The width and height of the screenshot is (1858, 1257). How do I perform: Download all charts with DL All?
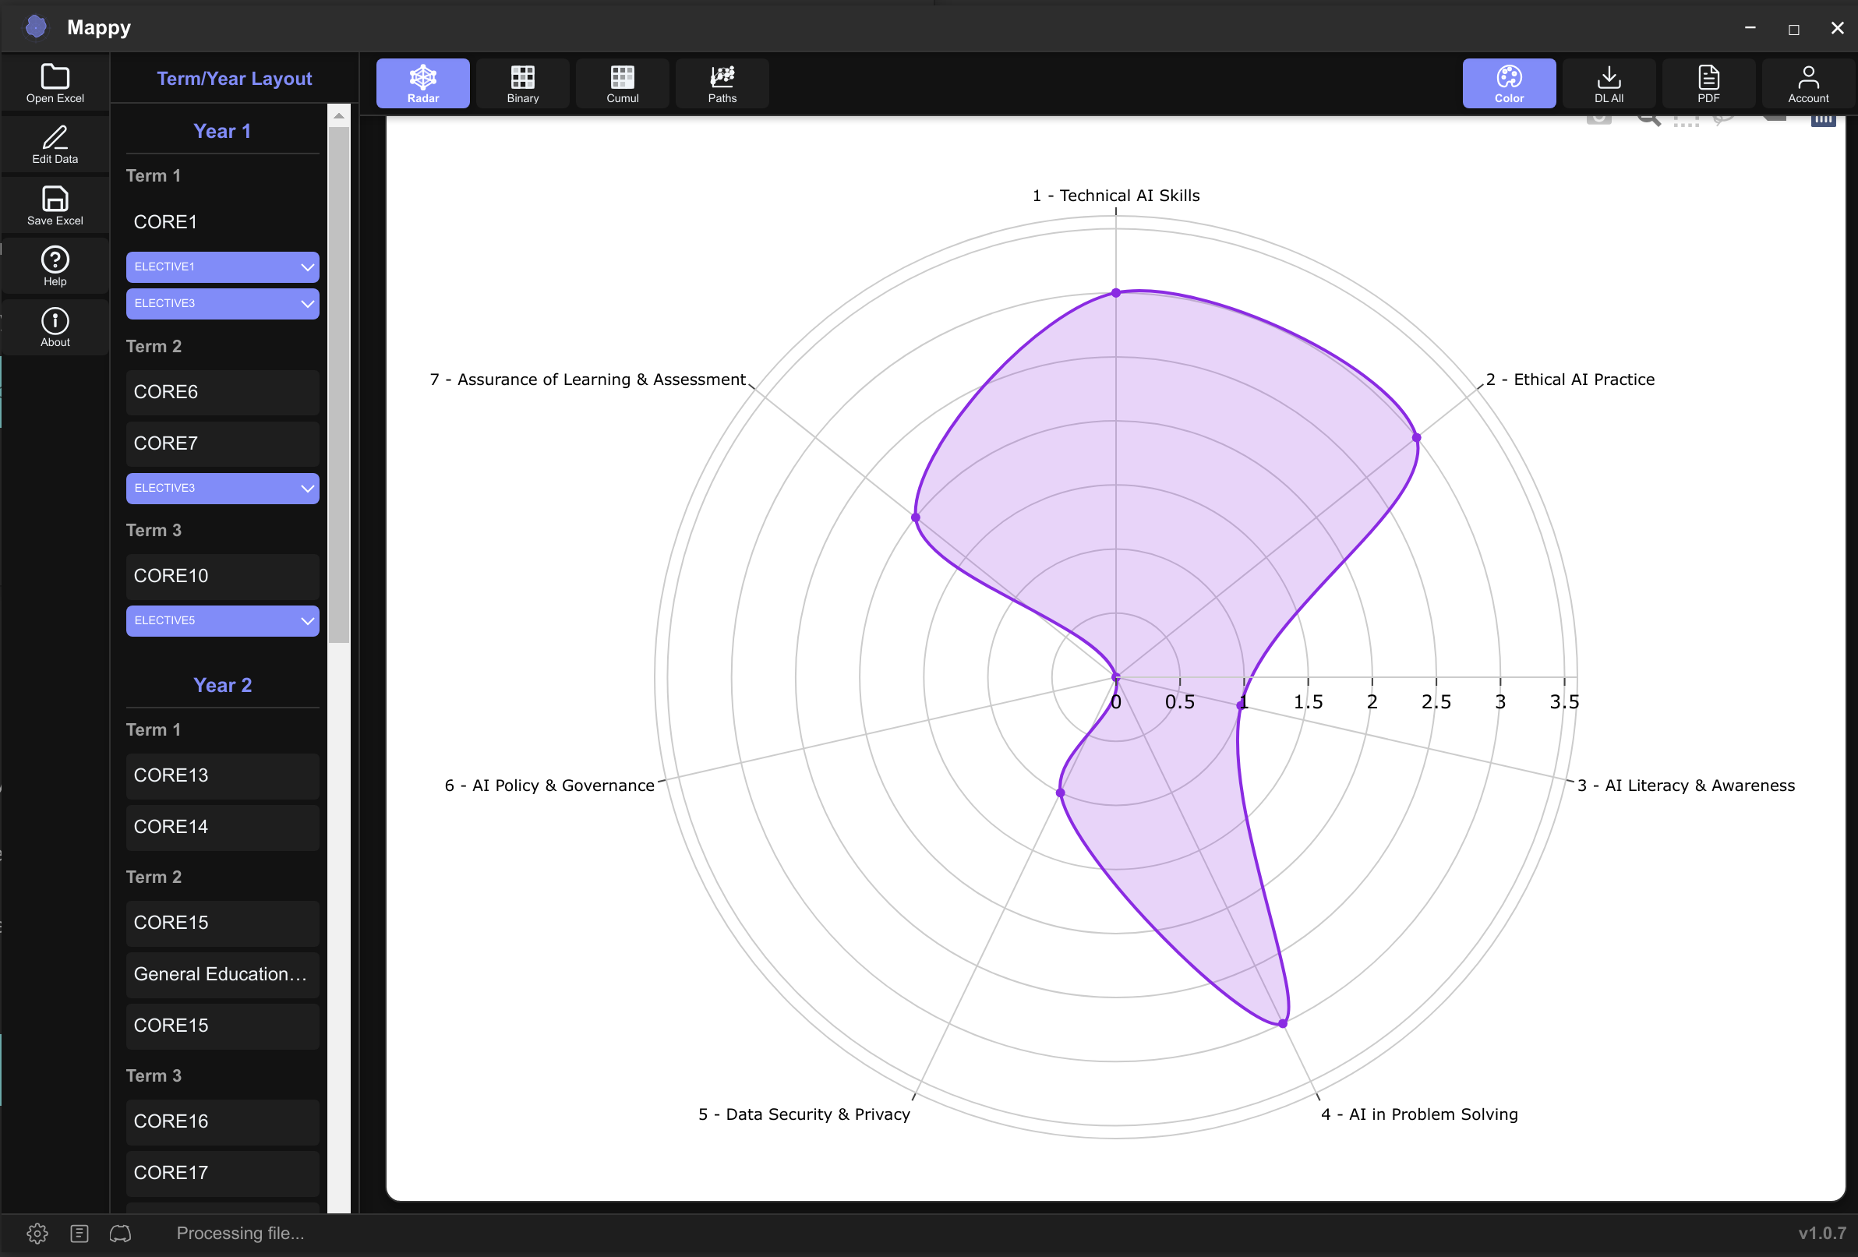1609,83
